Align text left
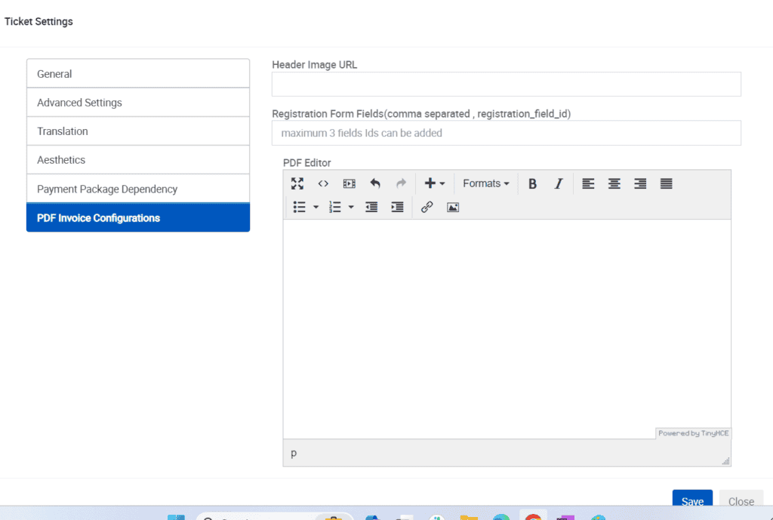Screen dimensions: 773x520 click(x=588, y=184)
